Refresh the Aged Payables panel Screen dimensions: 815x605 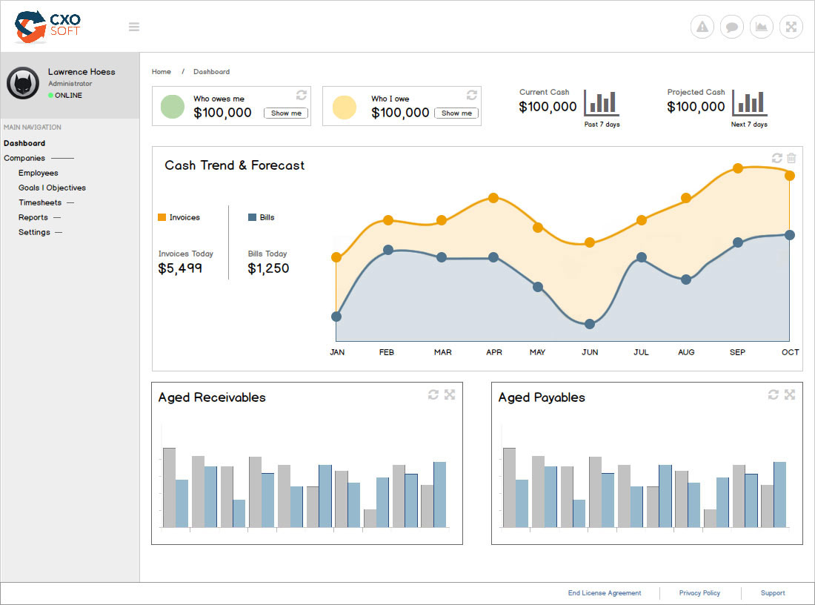[774, 394]
